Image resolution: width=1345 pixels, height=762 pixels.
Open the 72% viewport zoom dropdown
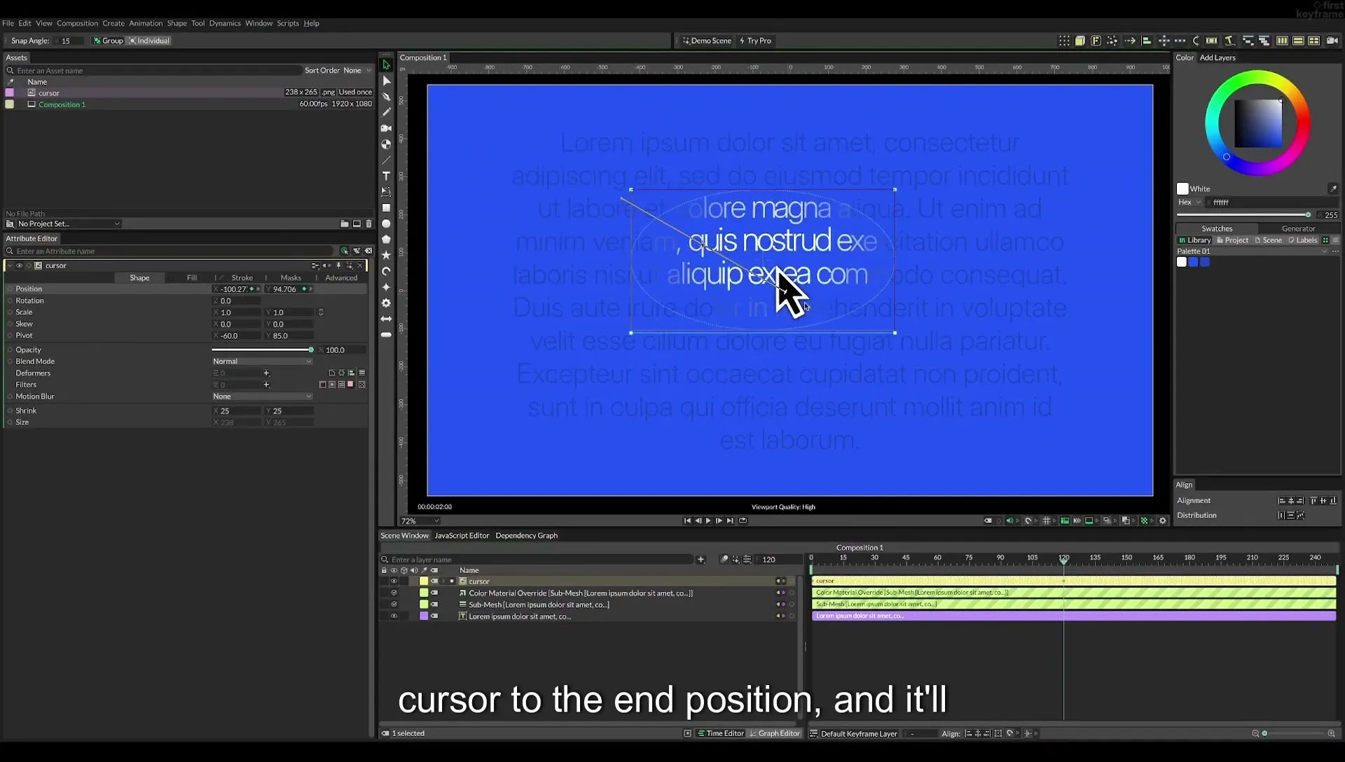point(420,521)
